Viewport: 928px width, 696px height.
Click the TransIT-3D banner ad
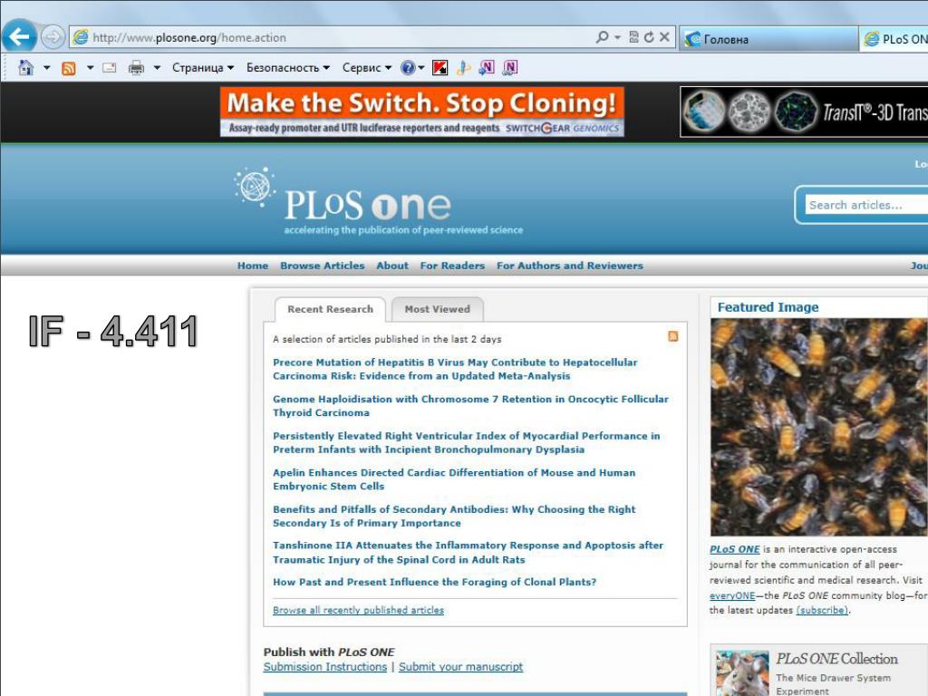(x=804, y=111)
